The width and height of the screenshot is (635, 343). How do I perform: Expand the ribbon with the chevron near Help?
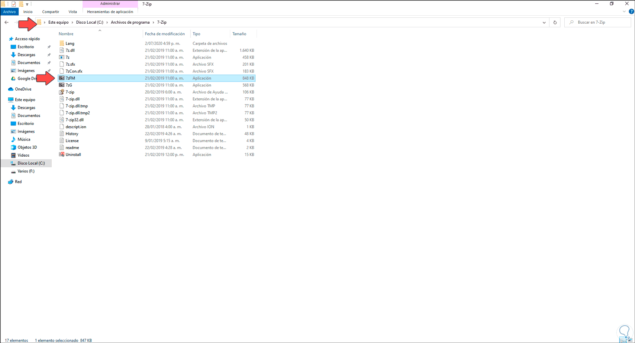pyautogui.click(x=625, y=12)
